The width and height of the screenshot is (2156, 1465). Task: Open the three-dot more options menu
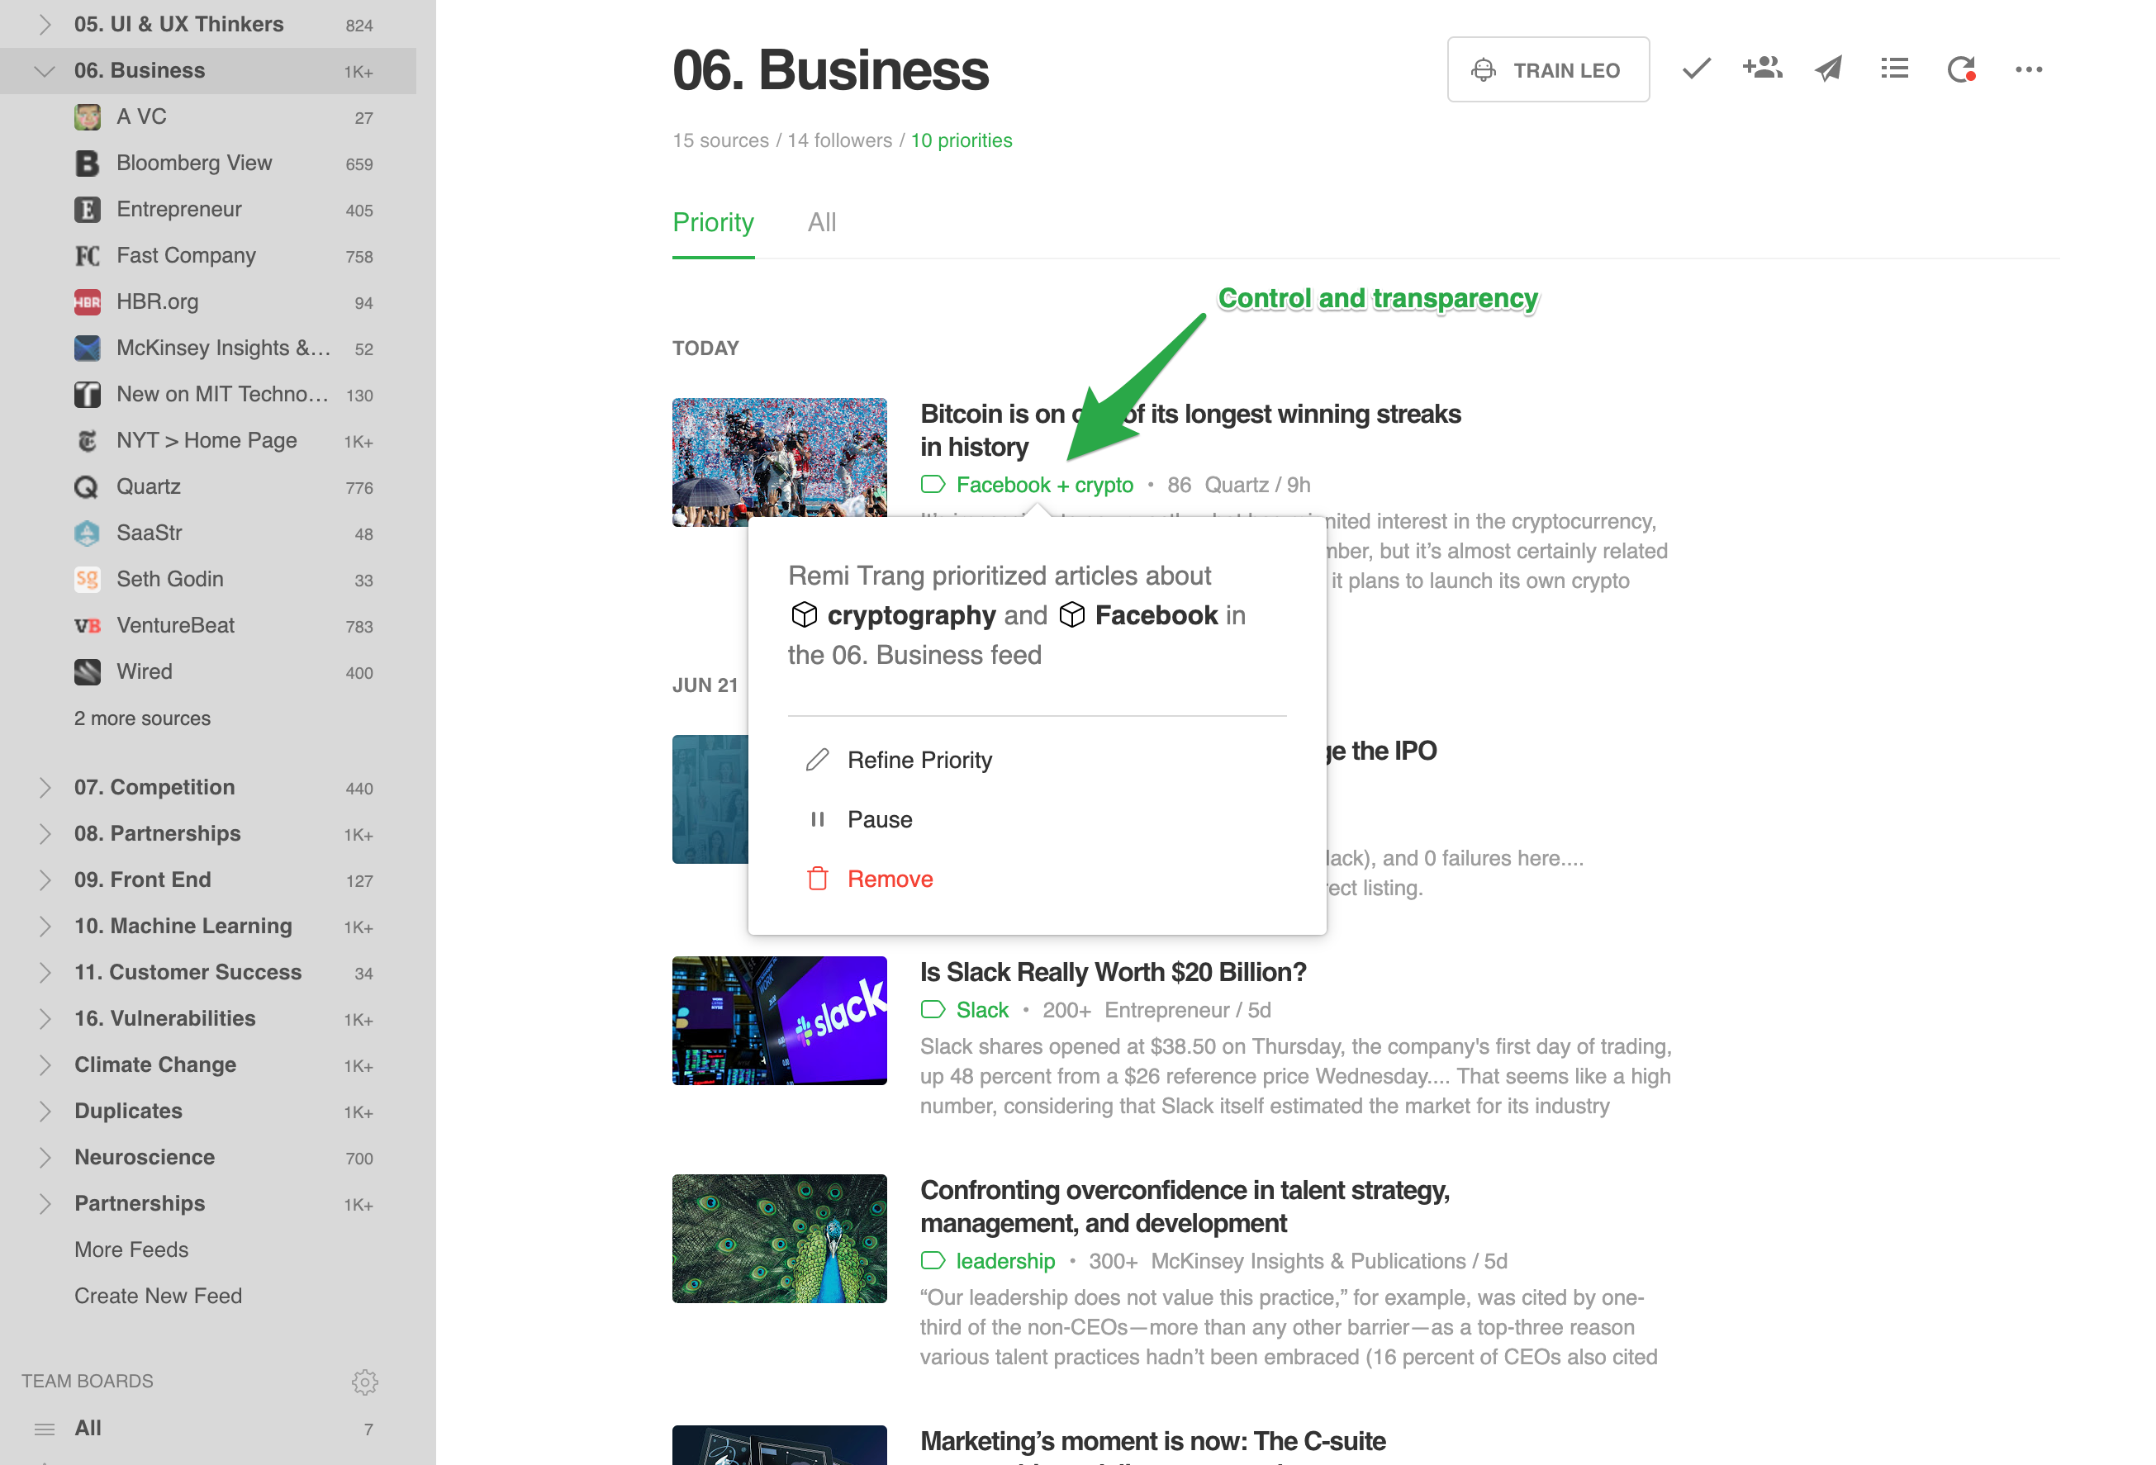[2028, 69]
